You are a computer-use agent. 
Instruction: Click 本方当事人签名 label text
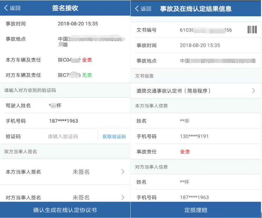(x=23, y=172)
